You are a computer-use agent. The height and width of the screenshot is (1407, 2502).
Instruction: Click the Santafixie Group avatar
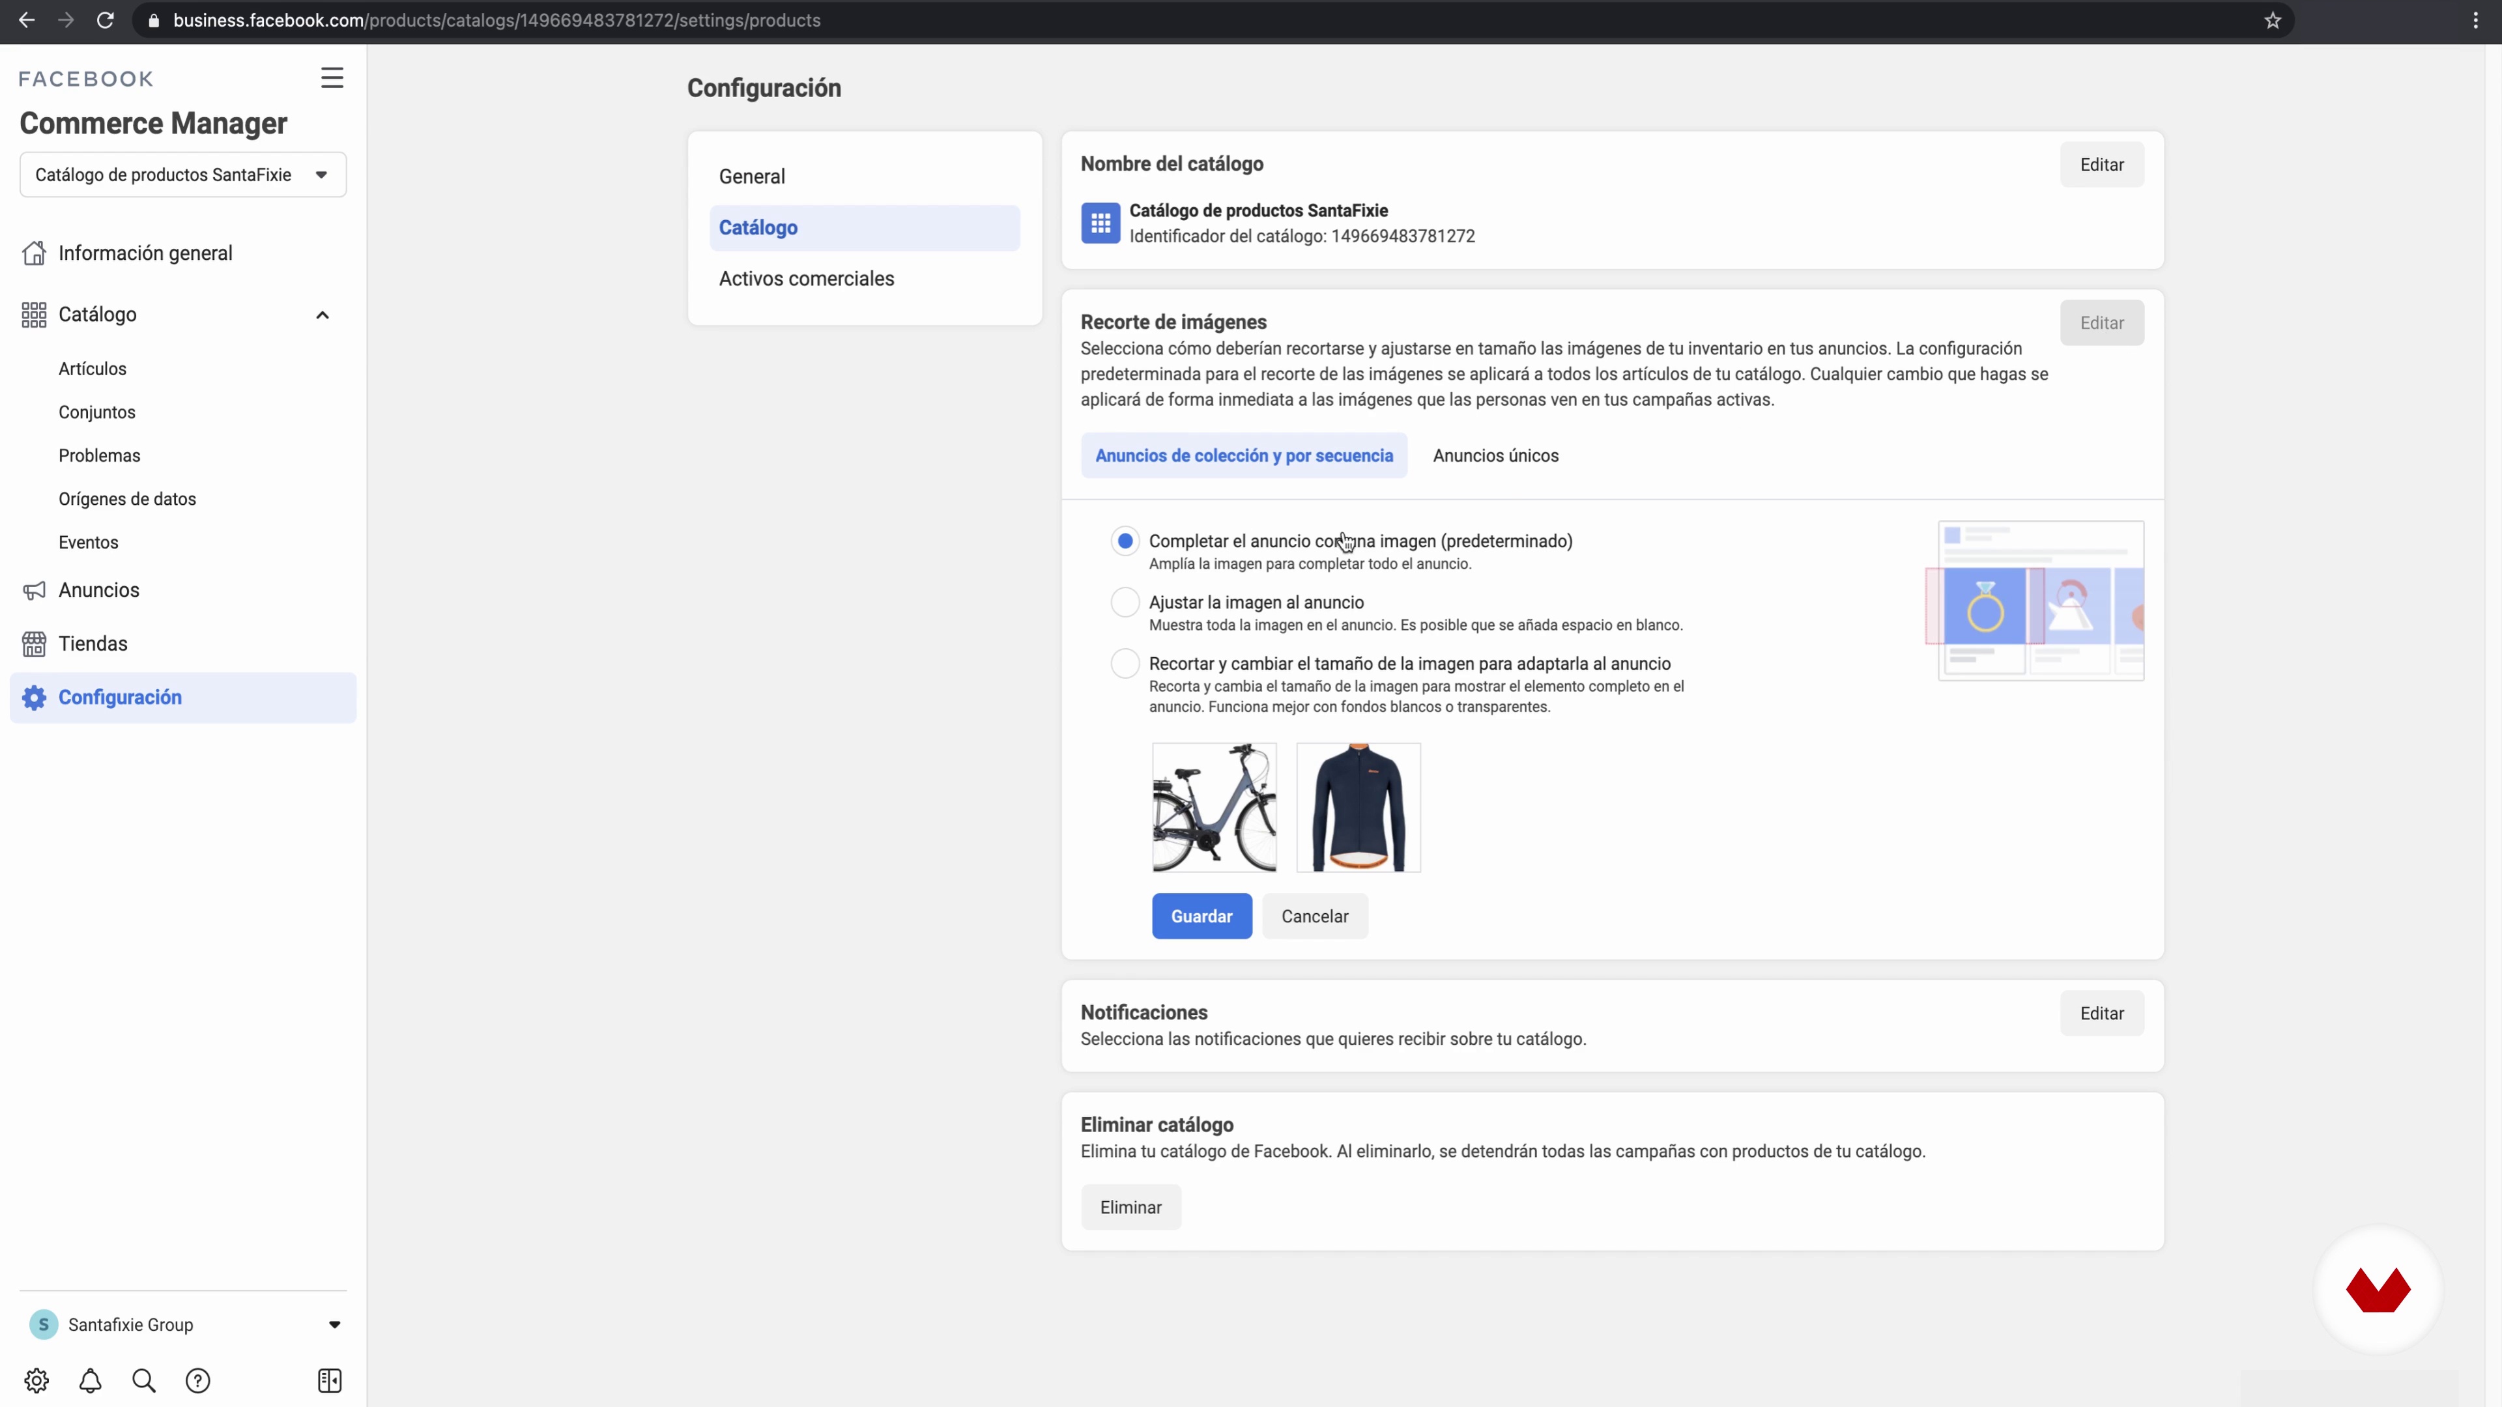(x=44, y=1324)
